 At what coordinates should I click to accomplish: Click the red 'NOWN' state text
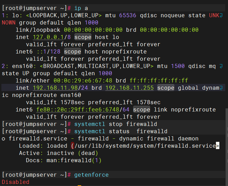(9, 23)
